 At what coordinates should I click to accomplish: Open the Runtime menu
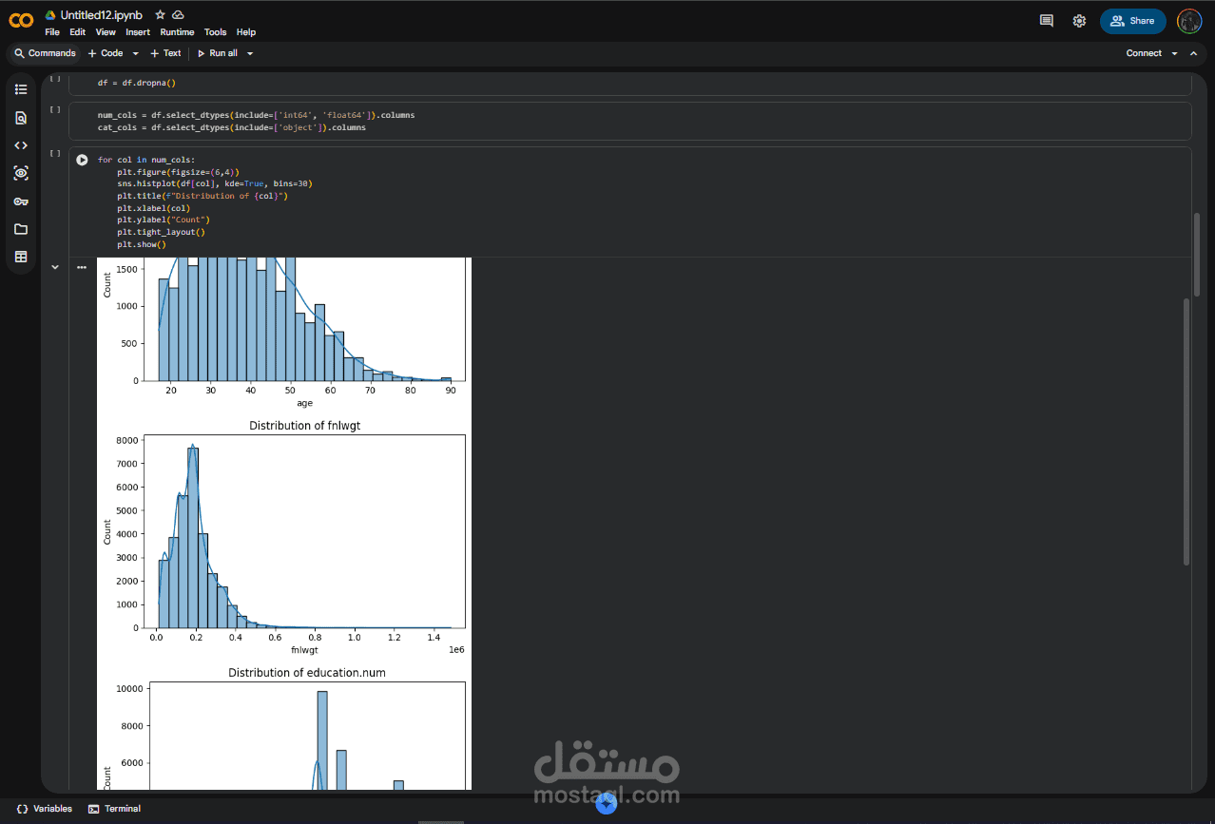(x=177, y=32)
